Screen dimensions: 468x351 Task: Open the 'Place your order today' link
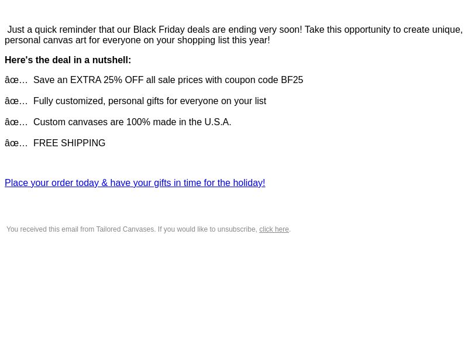pyautogui.click(x=135, y=183)
